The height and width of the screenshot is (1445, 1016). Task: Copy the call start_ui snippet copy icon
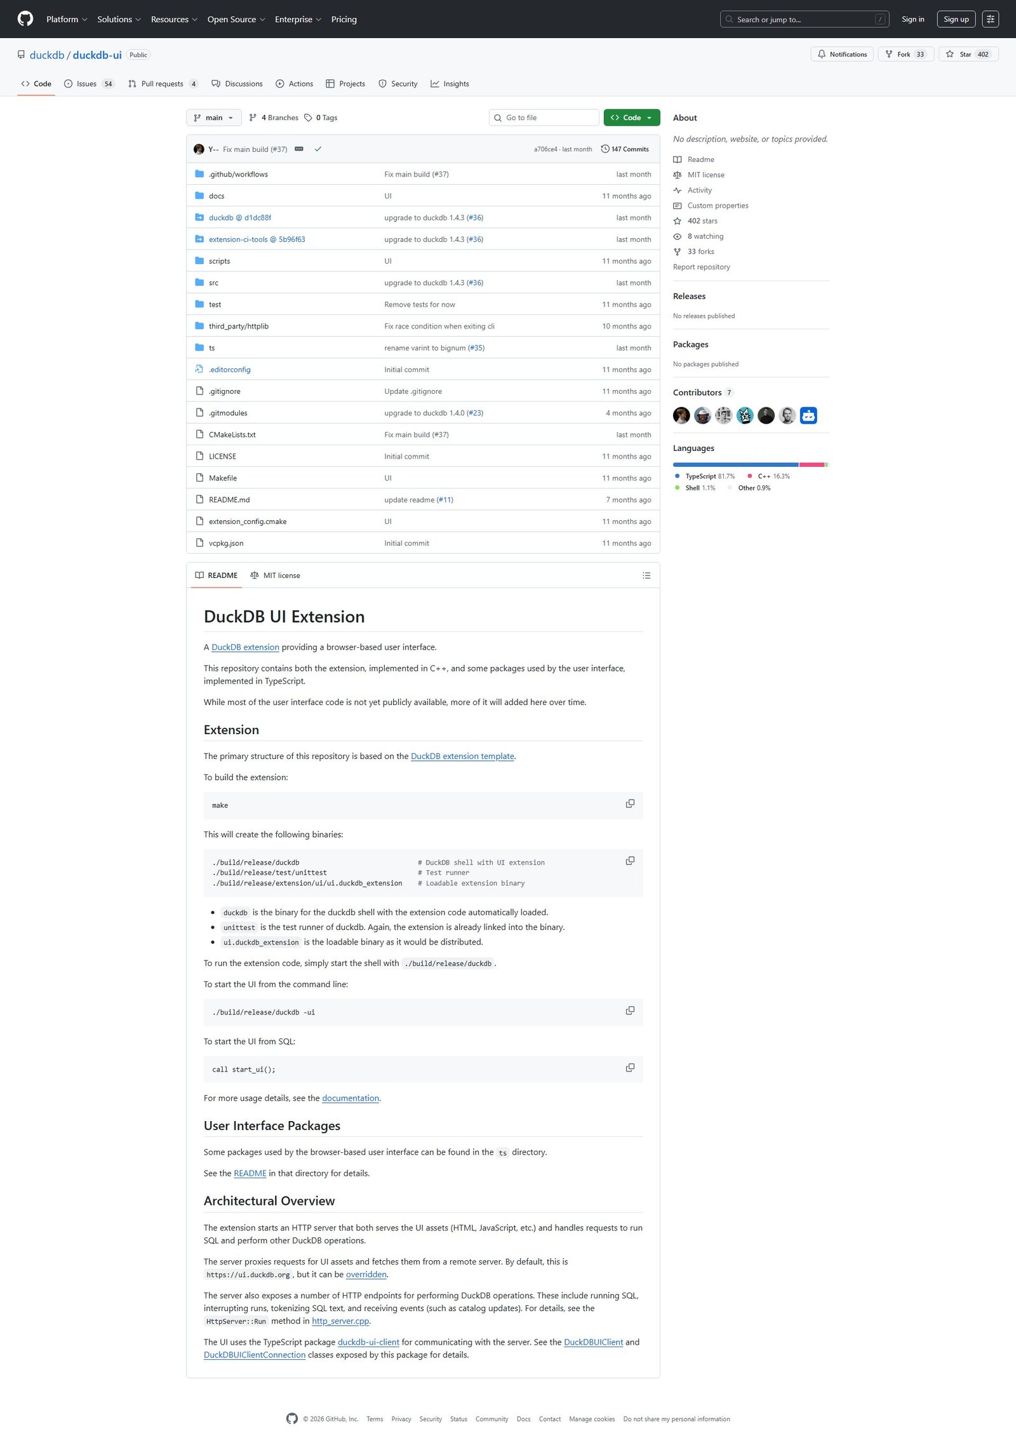(x=630, y=1068)
